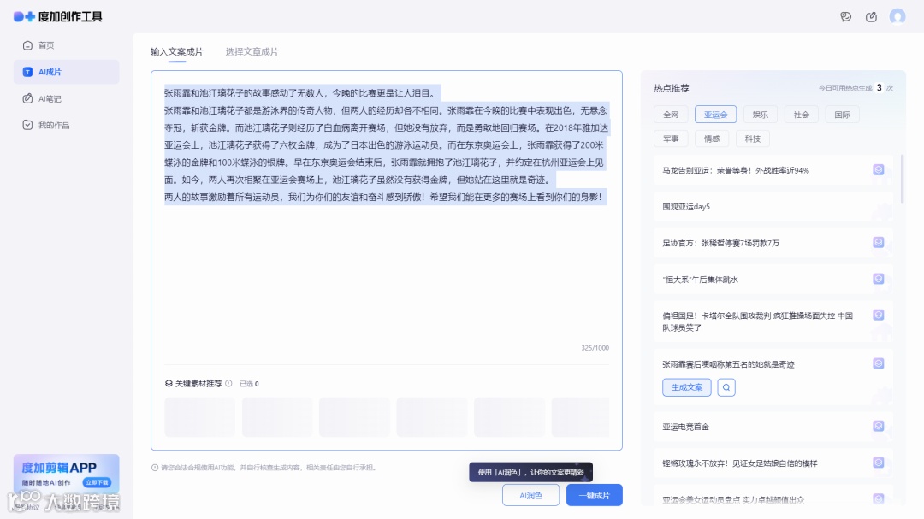Click the 度加创作工具 logo

tap(58, 16)
